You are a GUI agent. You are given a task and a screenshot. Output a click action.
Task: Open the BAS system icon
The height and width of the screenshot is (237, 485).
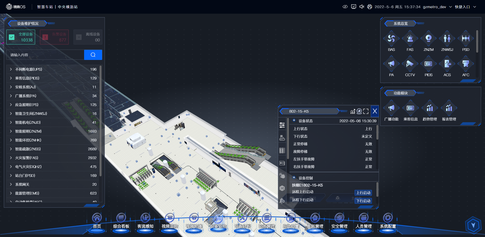point(391,39)
